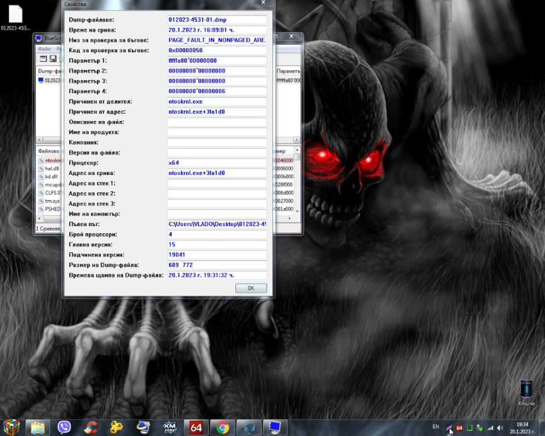Open File Explorer from the taskbar
The height and width of the screenshot is (436, 545).
38,428
